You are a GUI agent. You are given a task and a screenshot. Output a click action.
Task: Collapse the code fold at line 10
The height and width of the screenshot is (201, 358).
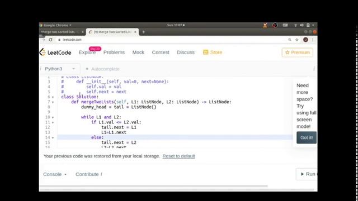tap(53, 117)
